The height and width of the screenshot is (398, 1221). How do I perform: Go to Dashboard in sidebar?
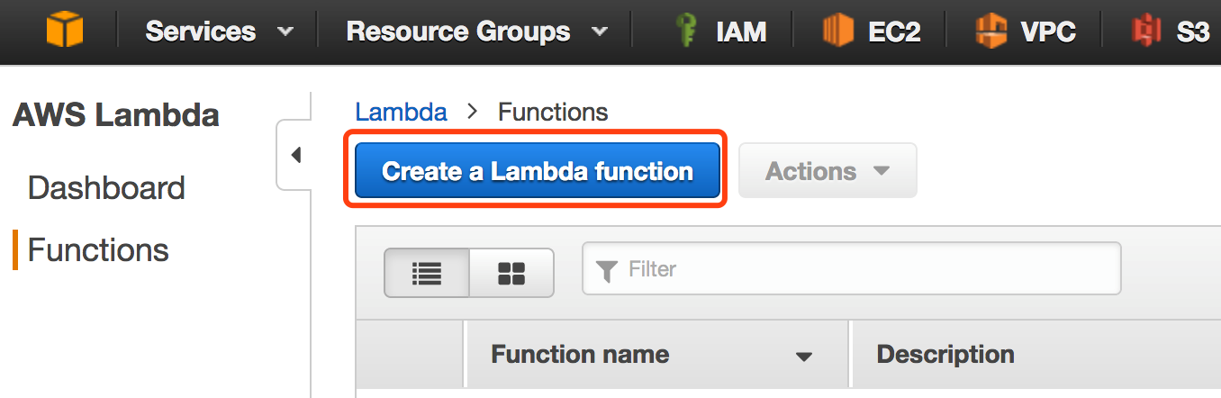(x=106, y=188)
